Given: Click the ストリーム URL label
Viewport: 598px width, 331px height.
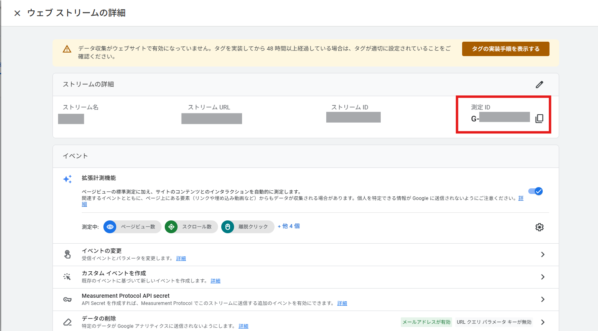Looking at the screenshot, I should tap(209, 107).
